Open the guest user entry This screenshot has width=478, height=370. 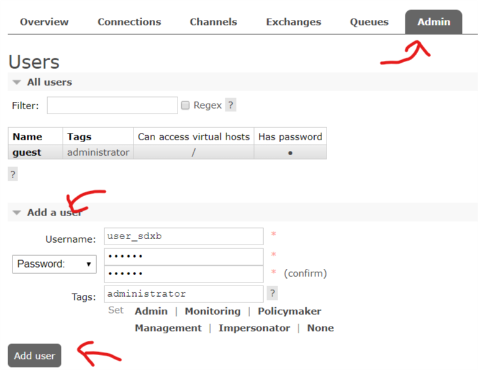pos(27,152)
